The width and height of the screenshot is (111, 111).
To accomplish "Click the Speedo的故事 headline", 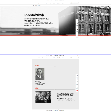I will pos(34,15).
